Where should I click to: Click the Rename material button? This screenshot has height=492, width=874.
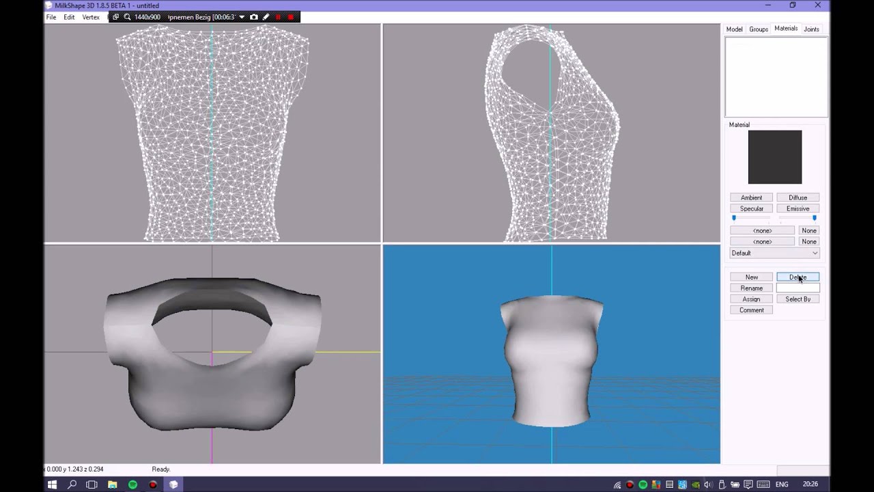click(x=751, y=288)
